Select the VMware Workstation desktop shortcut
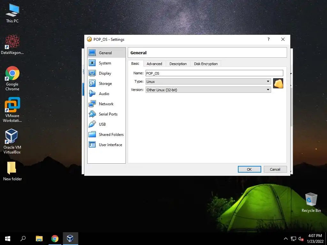 click(x=12, y=110)
